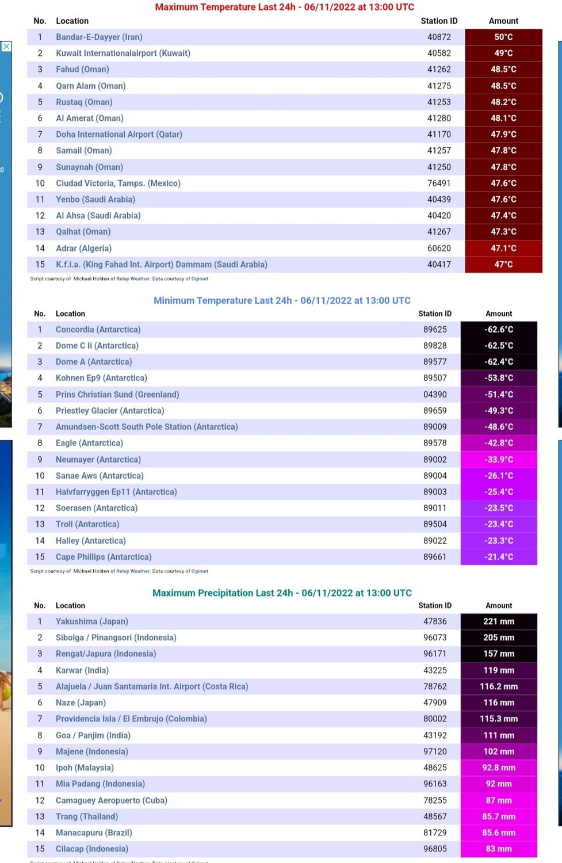Open Ogimet link under Maximum Temperature table

click(x=200, y=279)
